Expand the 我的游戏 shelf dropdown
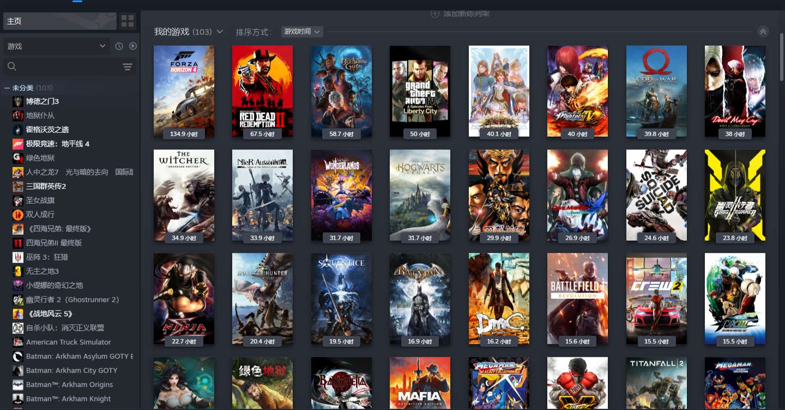Screen dimensions: 785x410 220,32
